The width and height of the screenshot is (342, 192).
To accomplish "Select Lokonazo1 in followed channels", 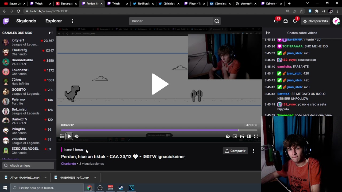I will [x=28, y=72].
